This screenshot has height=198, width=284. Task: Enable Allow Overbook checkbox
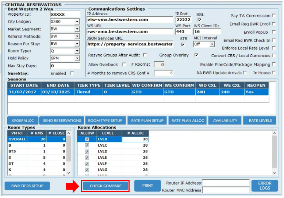coord(124,65)
